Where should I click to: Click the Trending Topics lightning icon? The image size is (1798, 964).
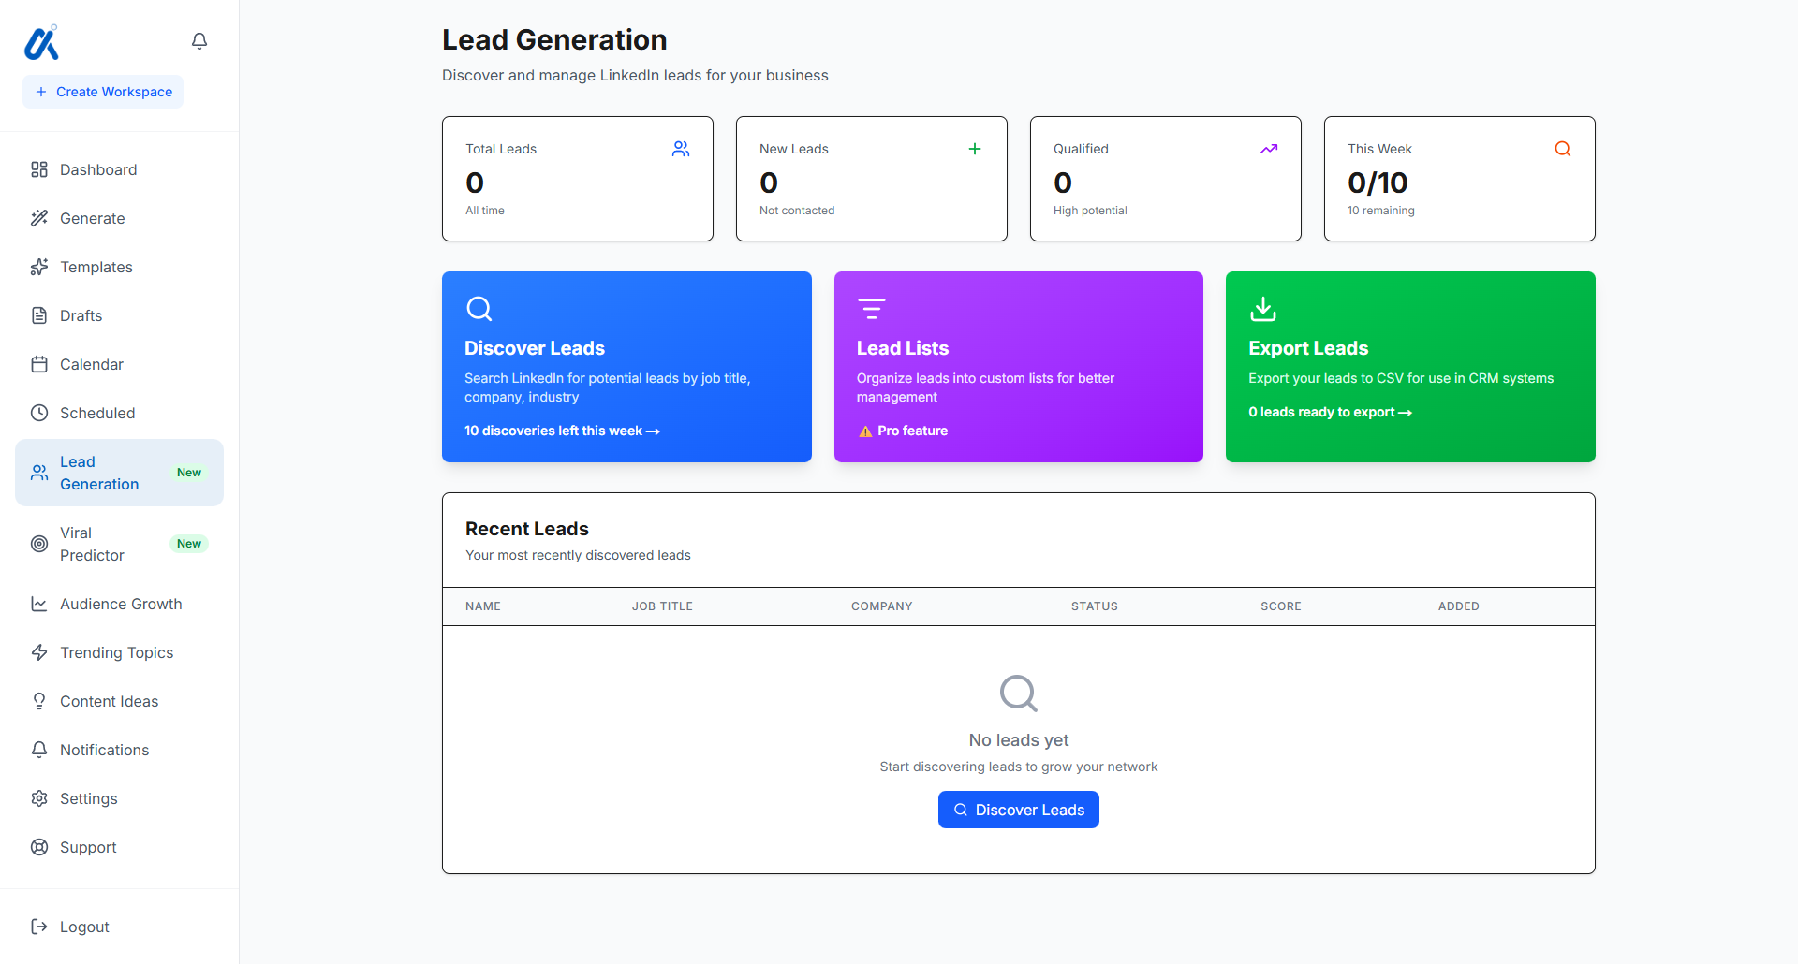[x=39, y=652]
